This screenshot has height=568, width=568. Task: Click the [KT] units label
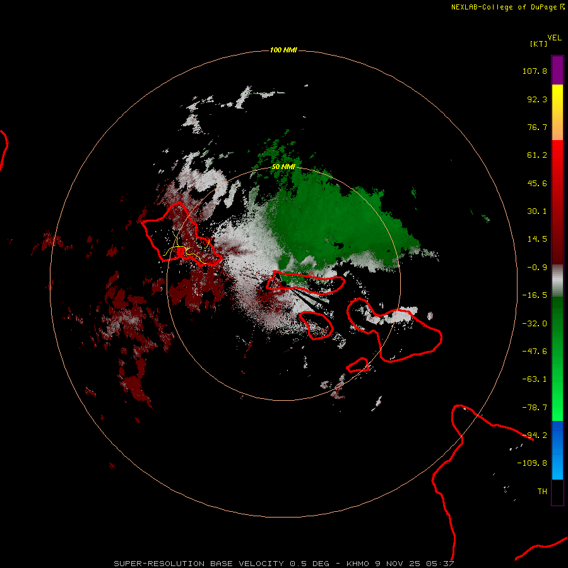pyautogui.click(x=539, y=44)
